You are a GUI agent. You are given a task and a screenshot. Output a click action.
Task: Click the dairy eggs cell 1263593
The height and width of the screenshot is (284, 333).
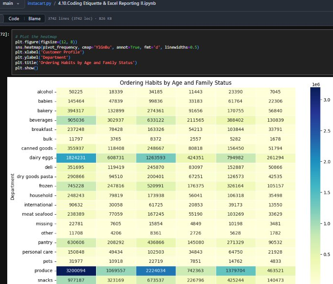[156, 158]
